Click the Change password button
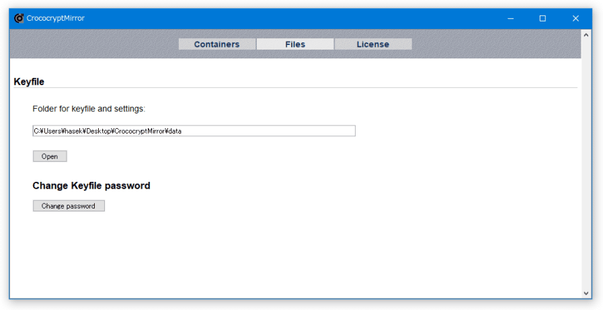 point(69,205)
